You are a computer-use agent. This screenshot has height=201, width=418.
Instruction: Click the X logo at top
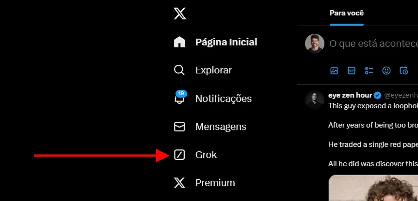click(x=180, y=14)
